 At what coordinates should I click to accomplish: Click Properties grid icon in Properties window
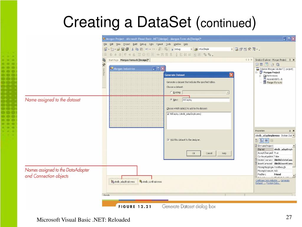click(x=267, y=140)
